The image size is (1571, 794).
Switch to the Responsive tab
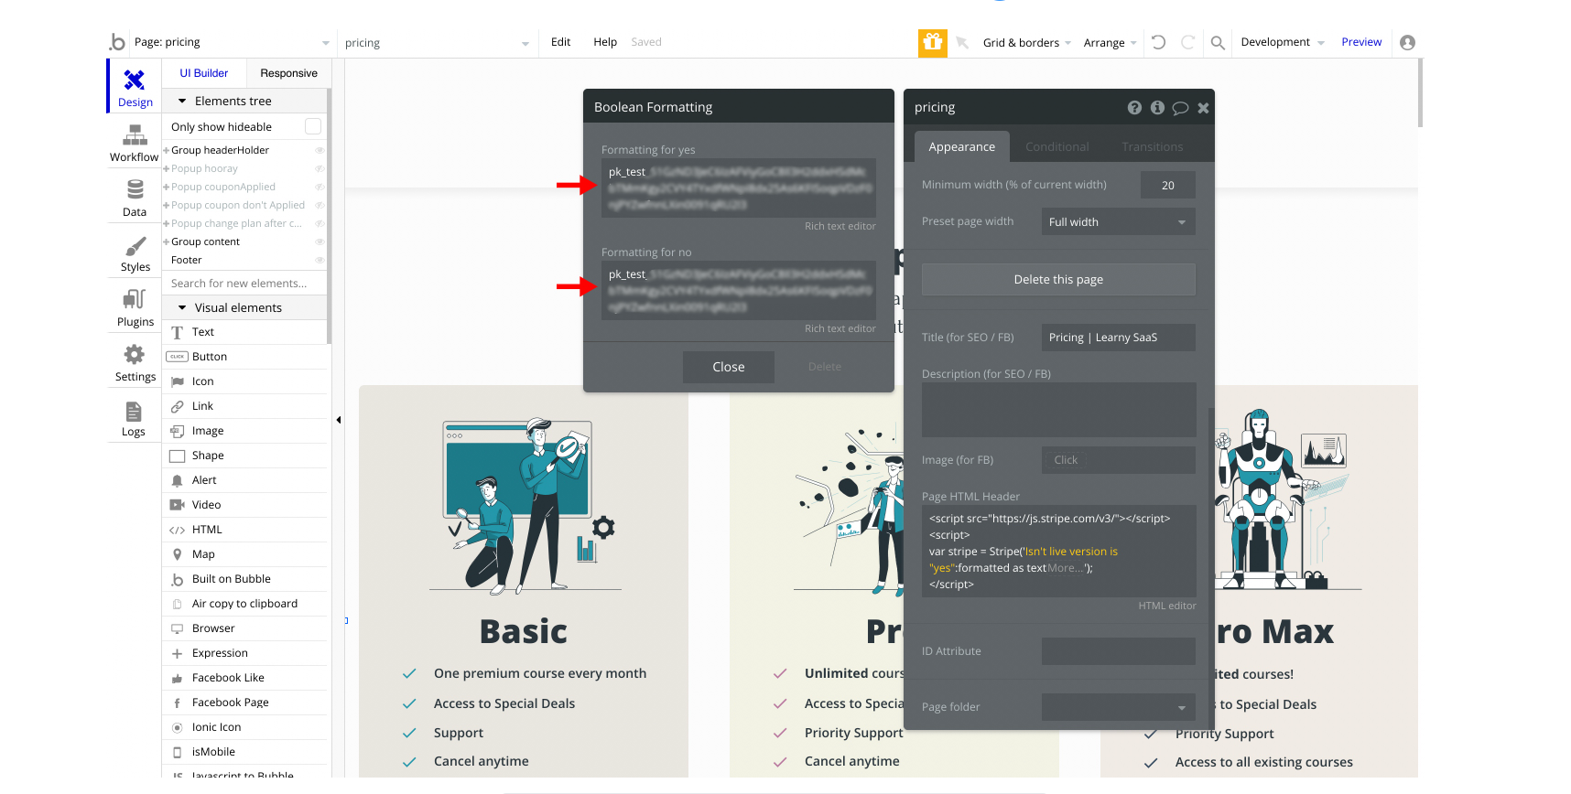(288, 73)
